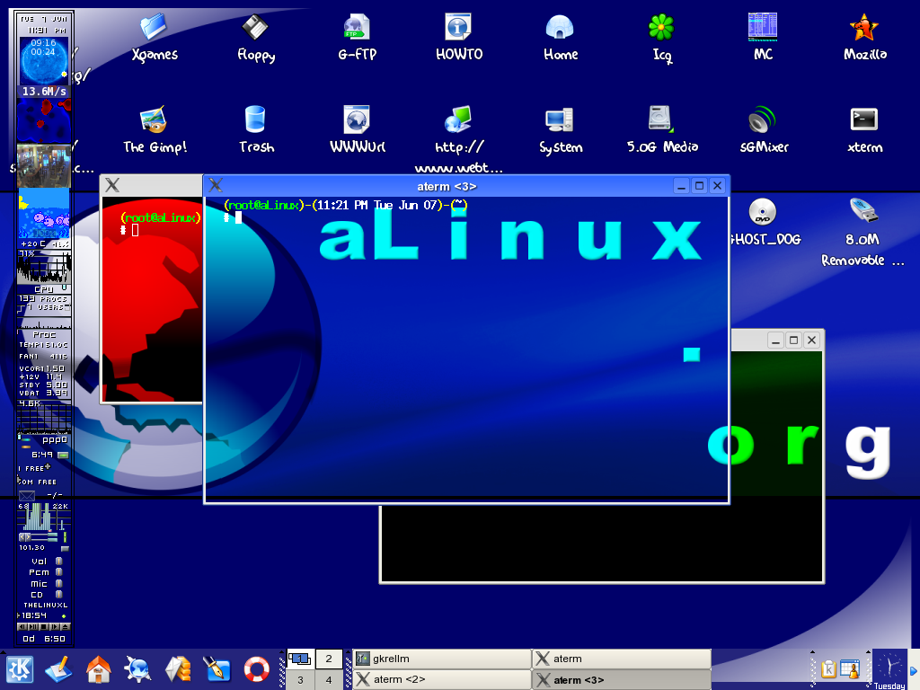Screen dimensions: 920x690
Task: Click gkrellm previous track button
Action: click(22, 626)
